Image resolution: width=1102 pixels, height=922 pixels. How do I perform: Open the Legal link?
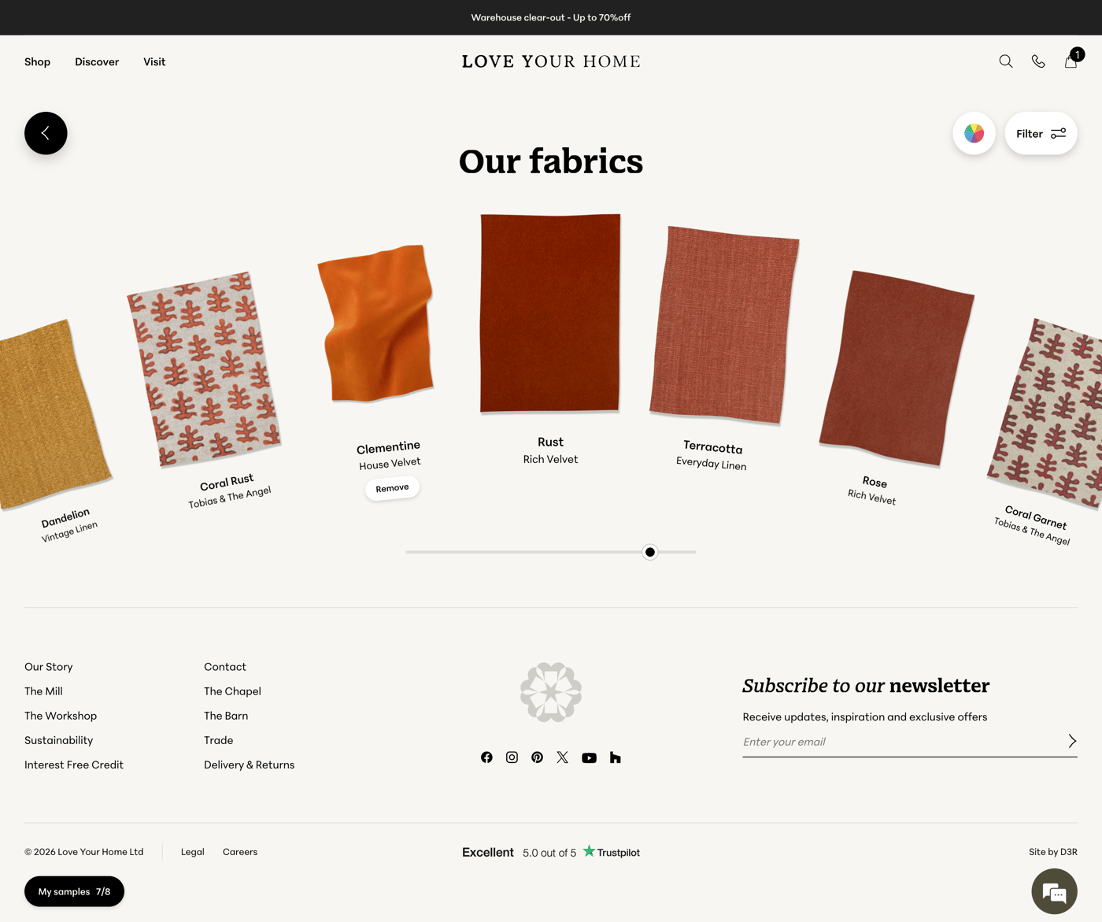click(x=192, y=852)
